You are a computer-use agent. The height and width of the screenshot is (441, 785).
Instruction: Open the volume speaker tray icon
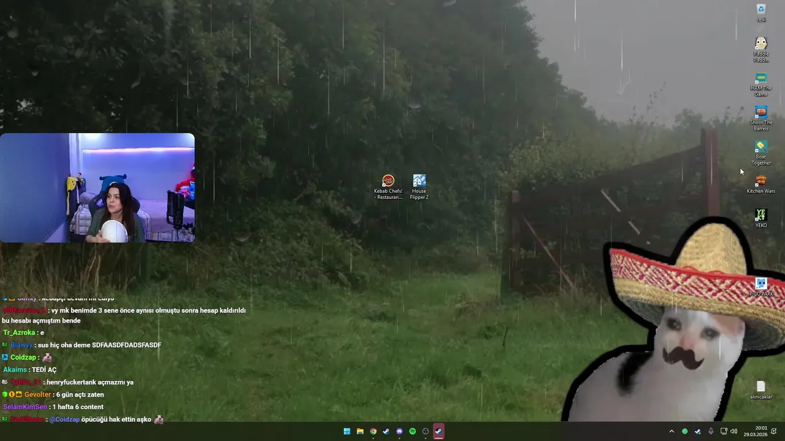[734, 431]
